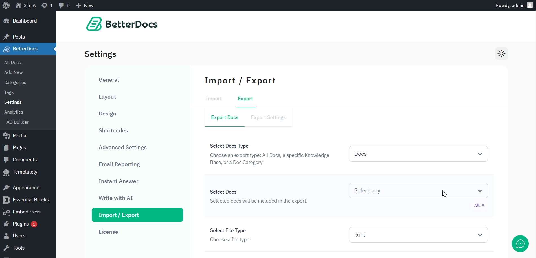The height and width of the screenshot is (258, 536).
Task: Open the Export Settings tab
Action: click(x=268, y=117)
